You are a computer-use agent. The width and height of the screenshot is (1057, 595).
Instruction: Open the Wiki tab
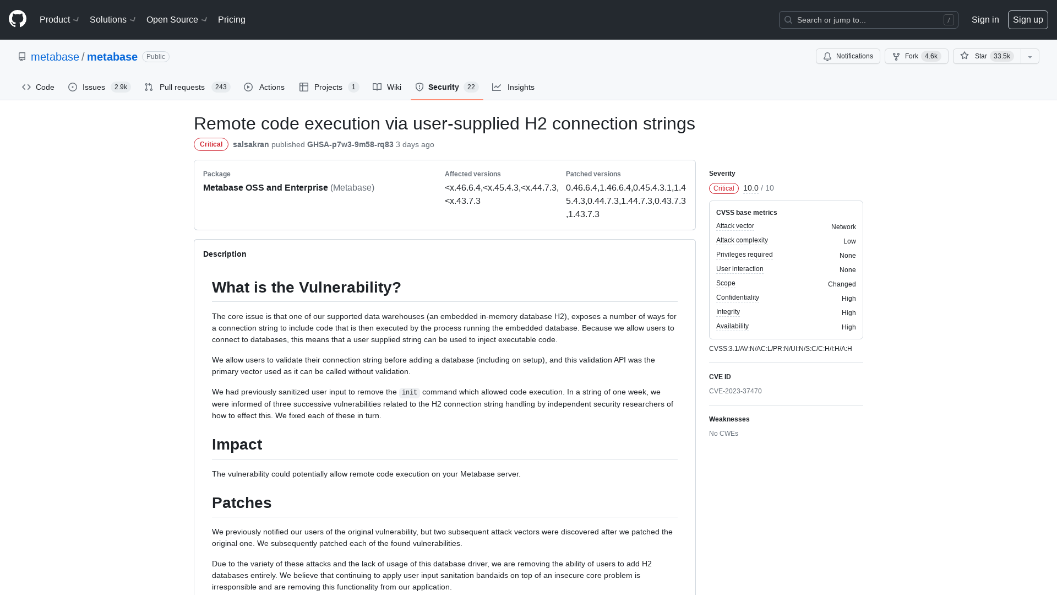(387, 87)
